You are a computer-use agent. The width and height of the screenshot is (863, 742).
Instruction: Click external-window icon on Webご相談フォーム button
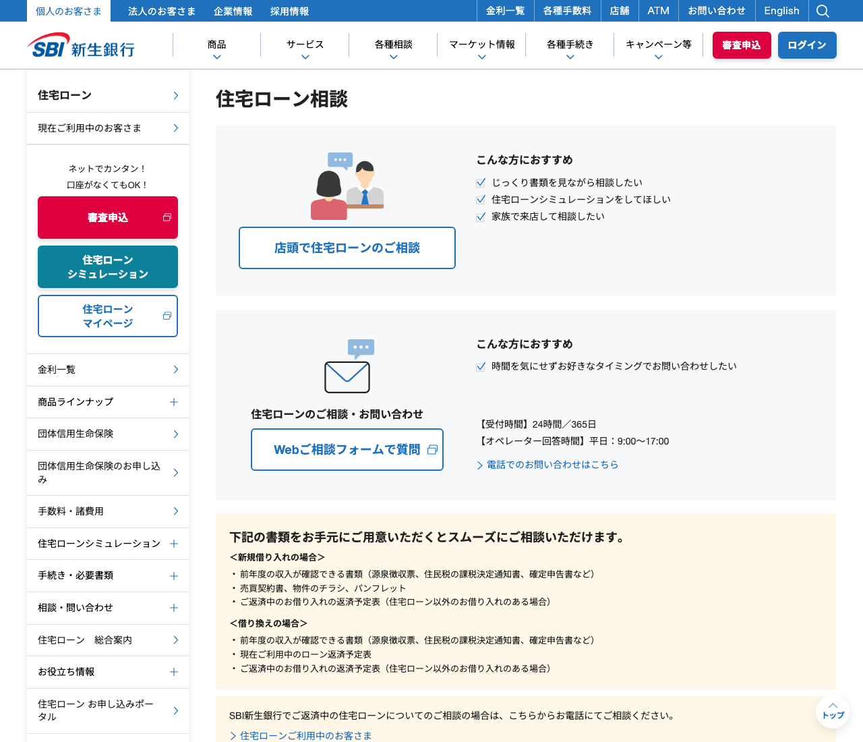(x=433, y=449)
